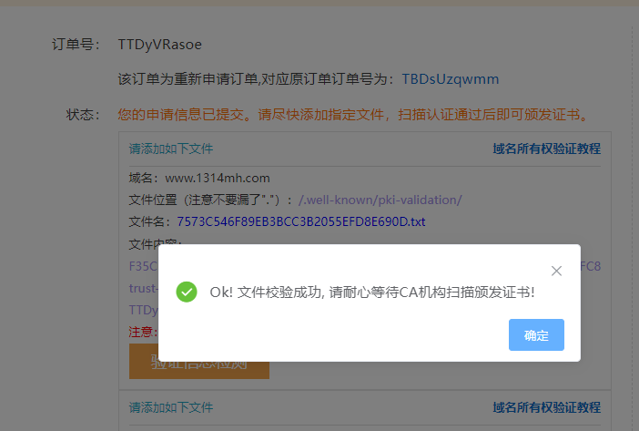The width and height of the screenshot is (639, 431).
Task: Click the file content line starting F35C
Action: pyautogui.click(x=143, y=266)
